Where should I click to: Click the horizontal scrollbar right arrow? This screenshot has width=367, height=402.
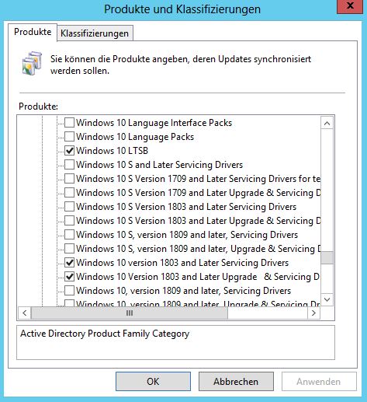313,313
